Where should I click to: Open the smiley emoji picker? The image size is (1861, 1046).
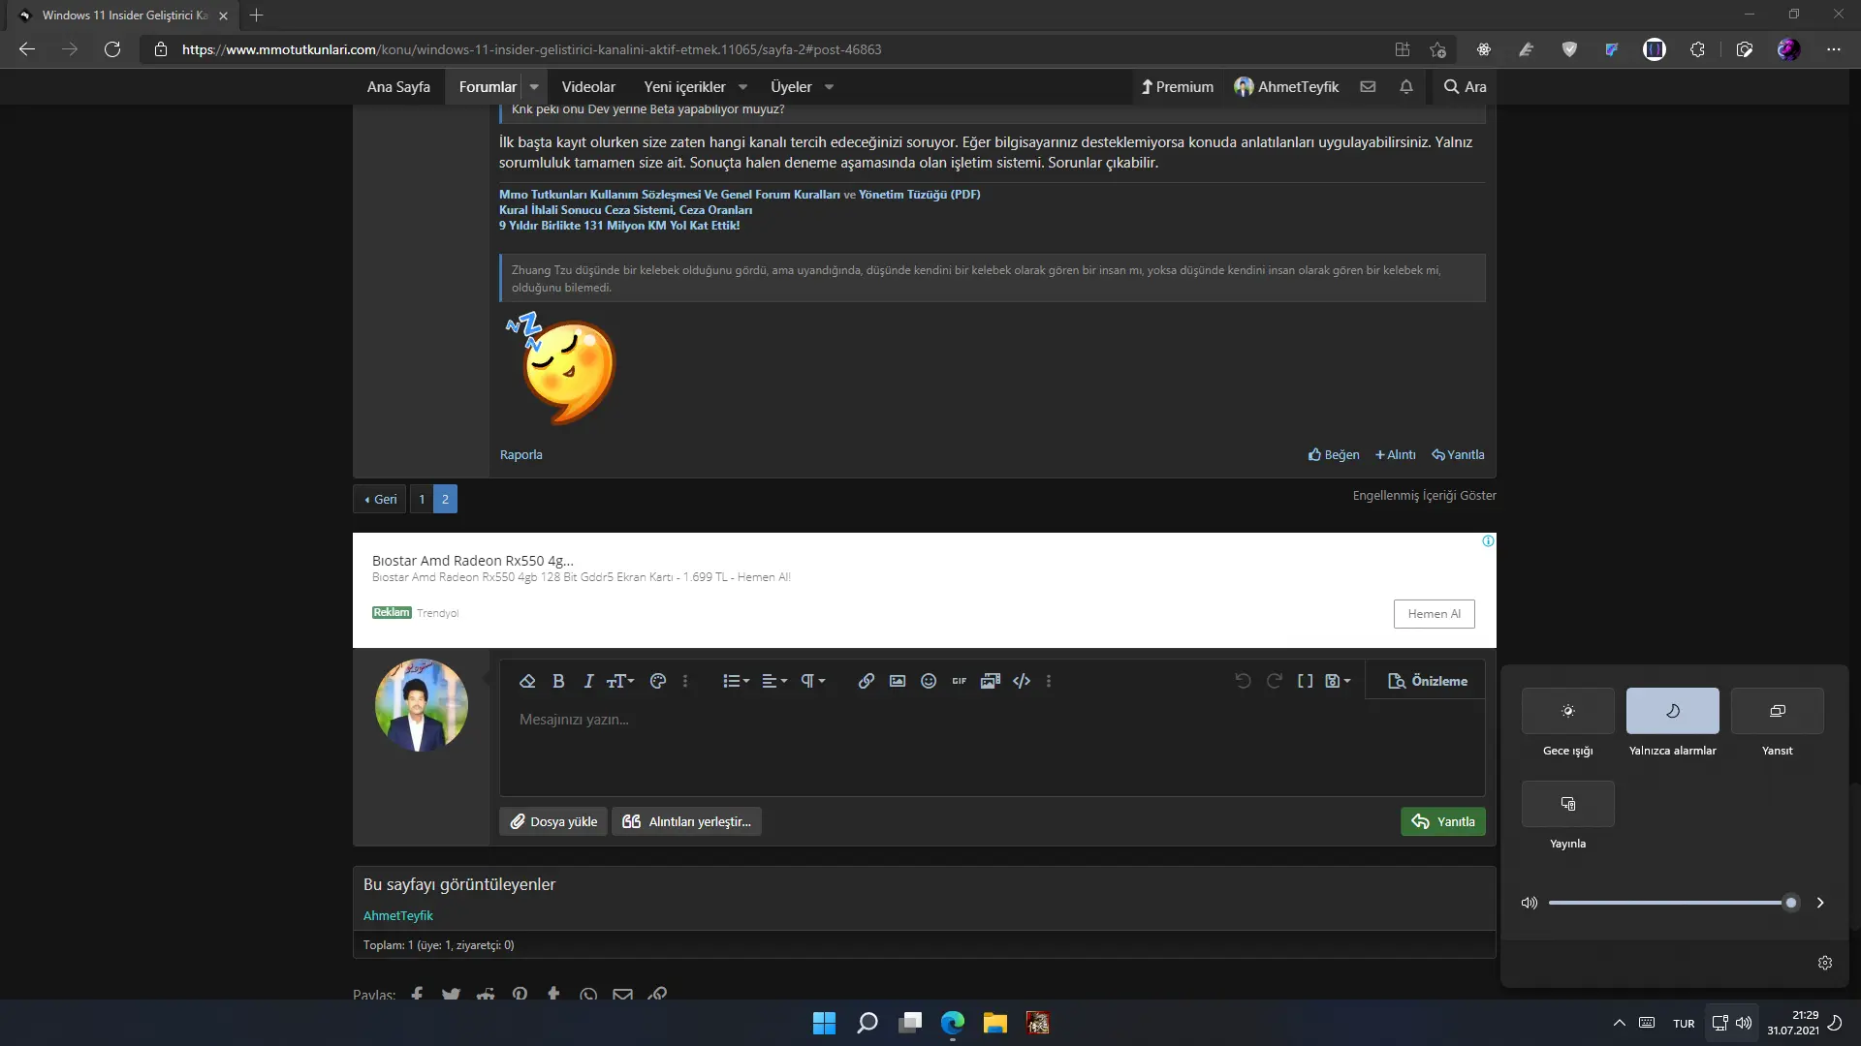pos(929,681)
